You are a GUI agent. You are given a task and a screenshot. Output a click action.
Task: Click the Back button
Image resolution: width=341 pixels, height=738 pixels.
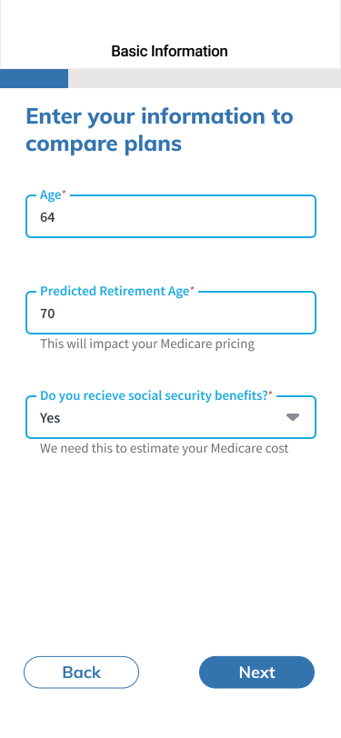[82, 673]
